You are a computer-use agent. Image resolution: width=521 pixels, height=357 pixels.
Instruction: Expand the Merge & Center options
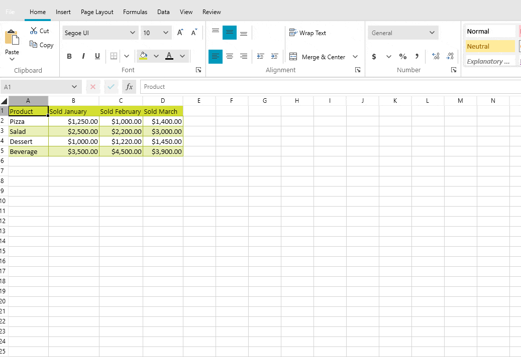(x=356, y=57)
